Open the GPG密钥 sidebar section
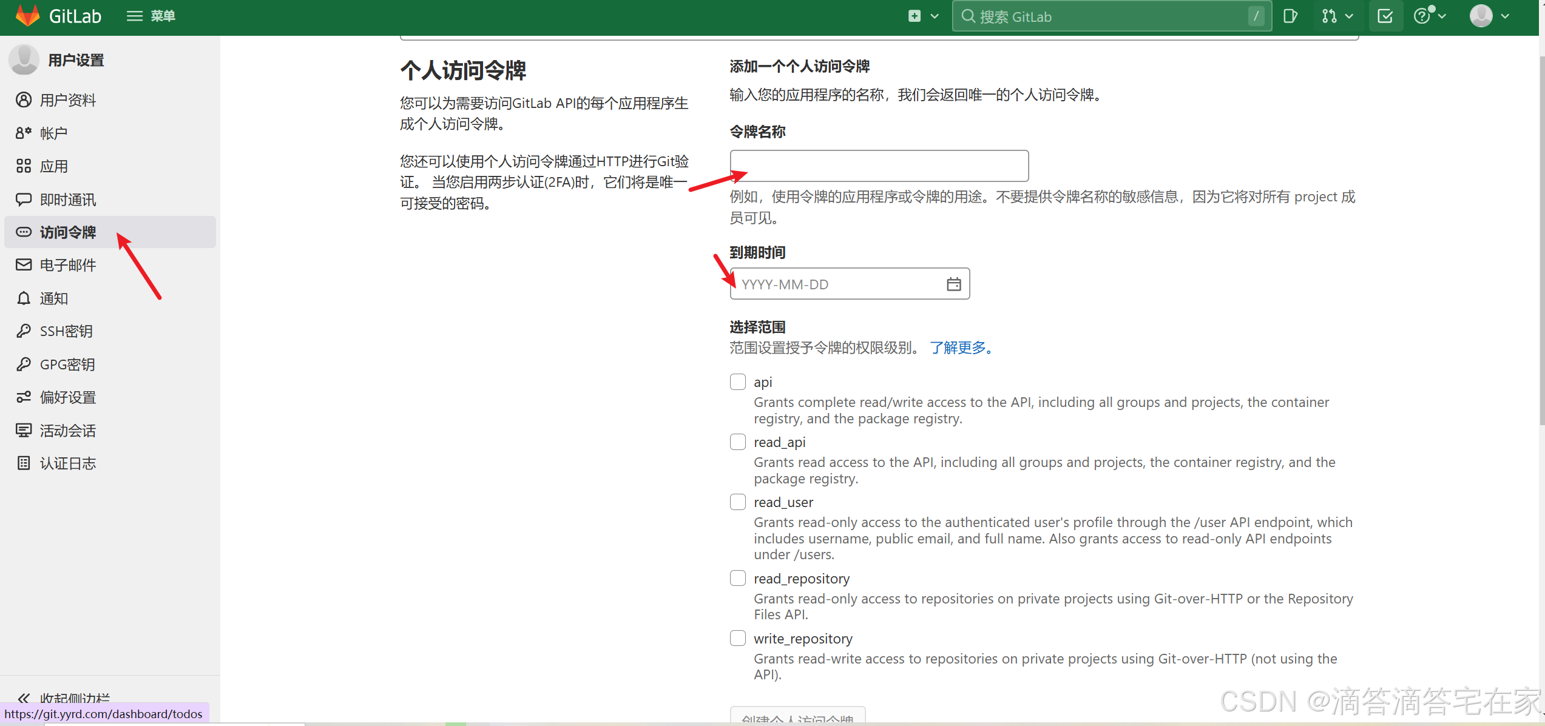The width and height of the screenshot is (1545, 726). (67, 364)
